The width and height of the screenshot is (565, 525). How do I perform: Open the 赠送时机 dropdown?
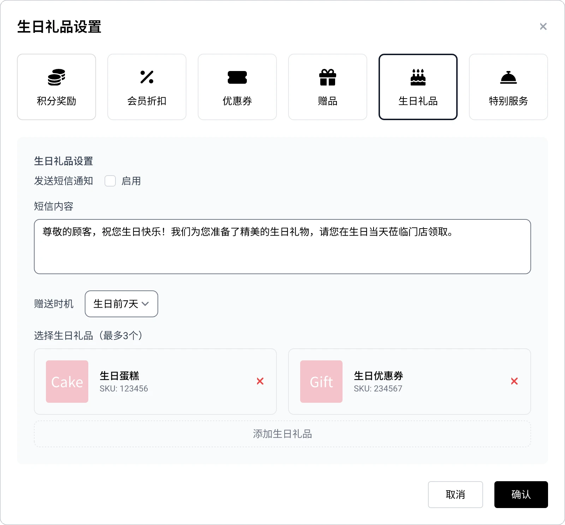121,304
